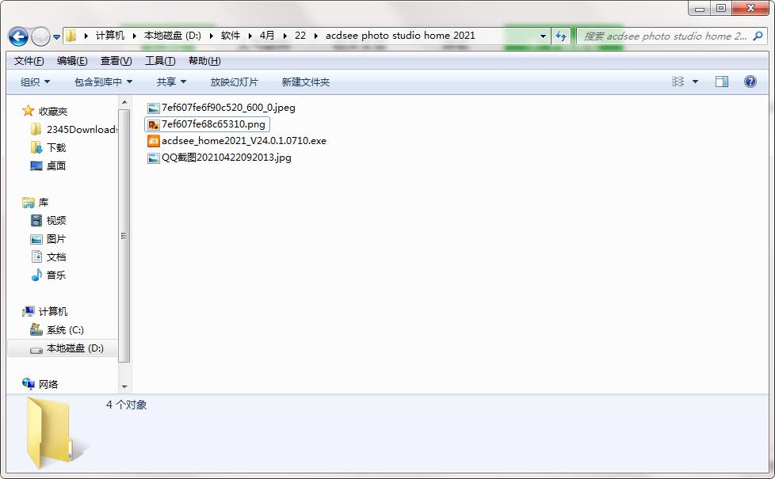Click the 新建文件夹 button
The height and width of the screenshot is (479, 775).
[x=305, y=82]
